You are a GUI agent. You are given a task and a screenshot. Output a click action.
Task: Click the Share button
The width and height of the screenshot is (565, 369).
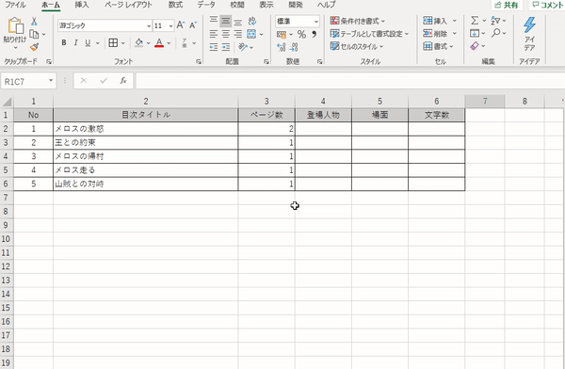pyautogui.click(x=507, y=5)
